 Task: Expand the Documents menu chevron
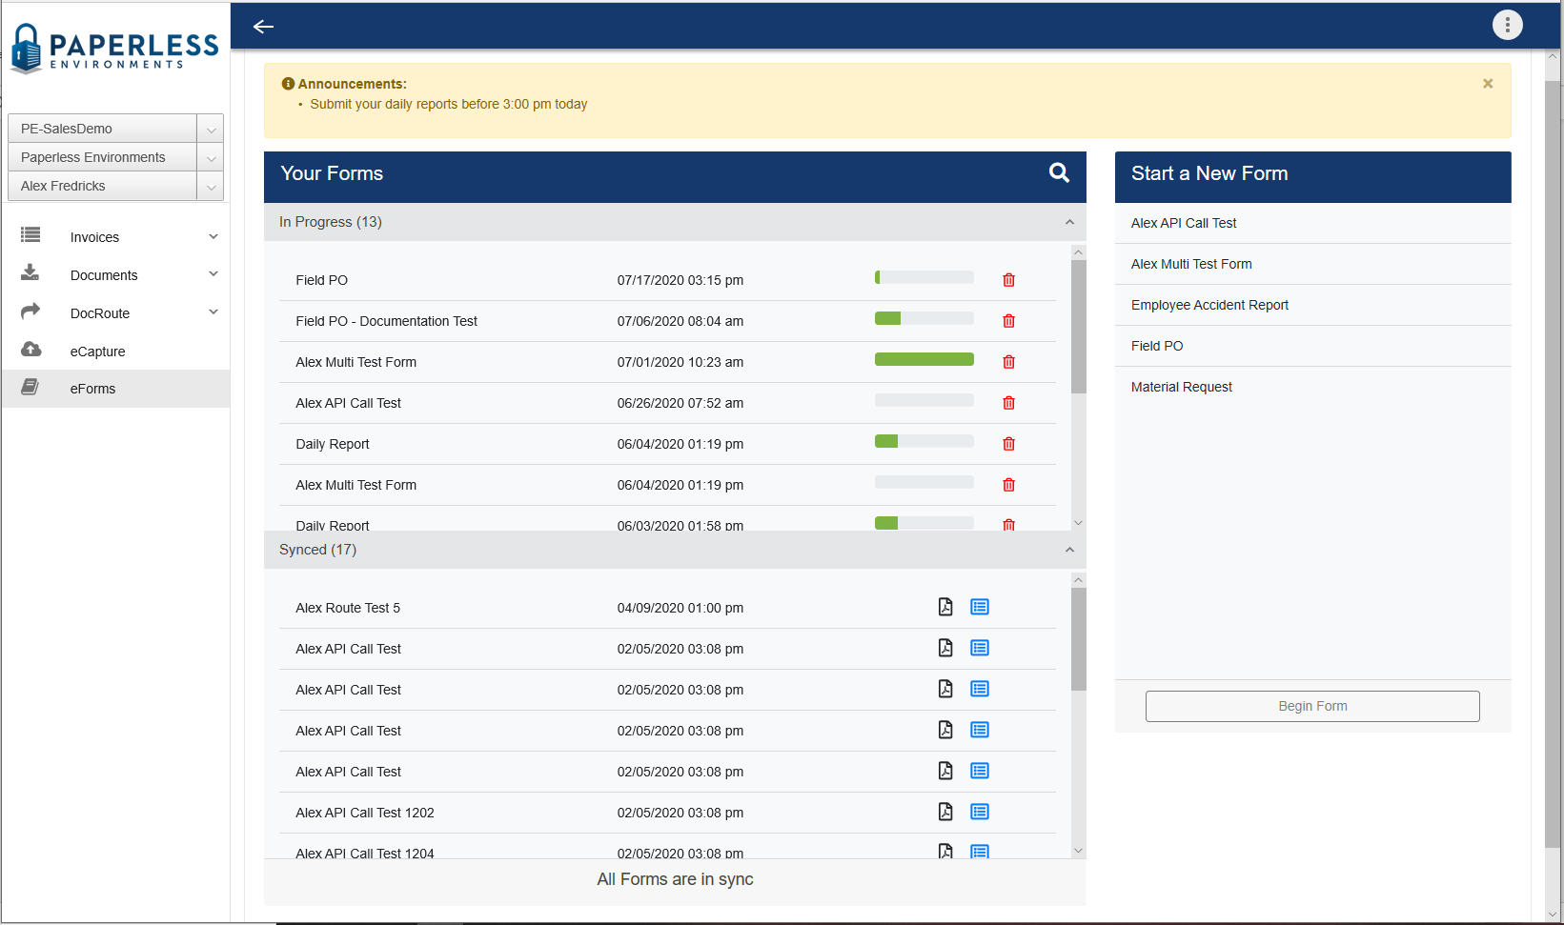(x=213, y=274)
